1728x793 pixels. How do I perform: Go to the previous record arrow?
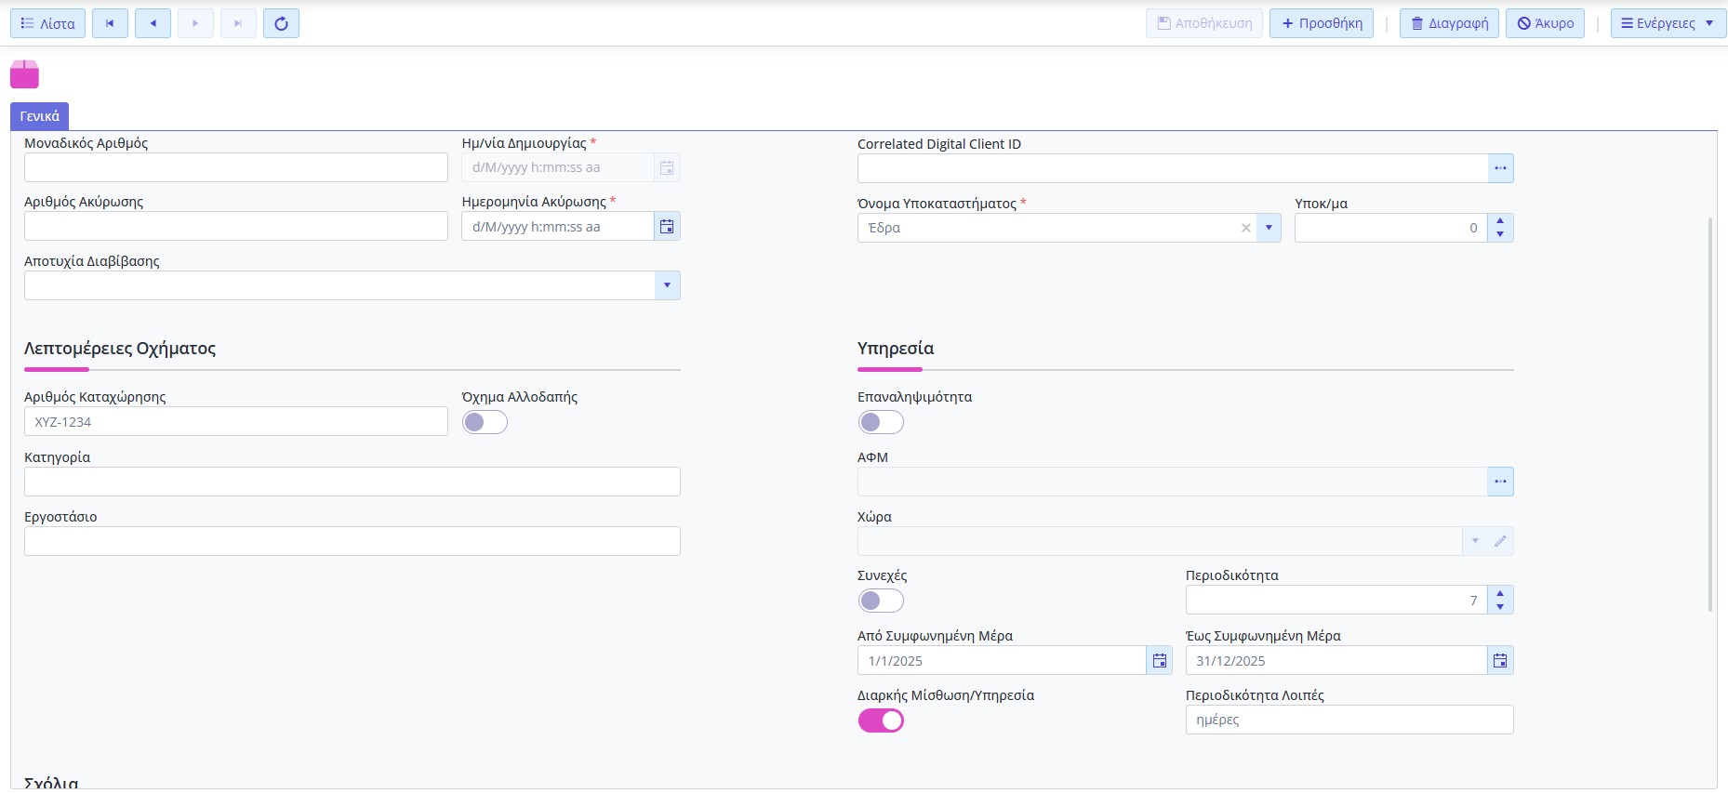coord(153,23)
